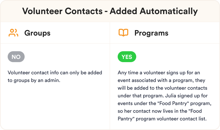The width and height of the screenshot is (220, 130).
Task: Click the beige header banner background
Action: coord(110,11)
